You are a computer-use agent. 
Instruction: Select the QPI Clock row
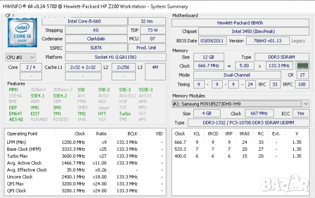(85, 191)
